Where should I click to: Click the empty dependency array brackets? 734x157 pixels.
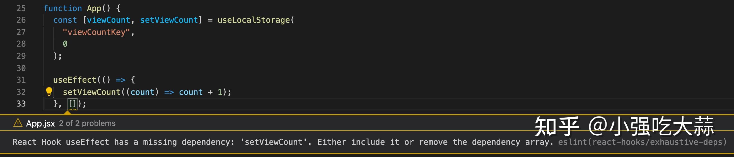[x=73, y=104]
